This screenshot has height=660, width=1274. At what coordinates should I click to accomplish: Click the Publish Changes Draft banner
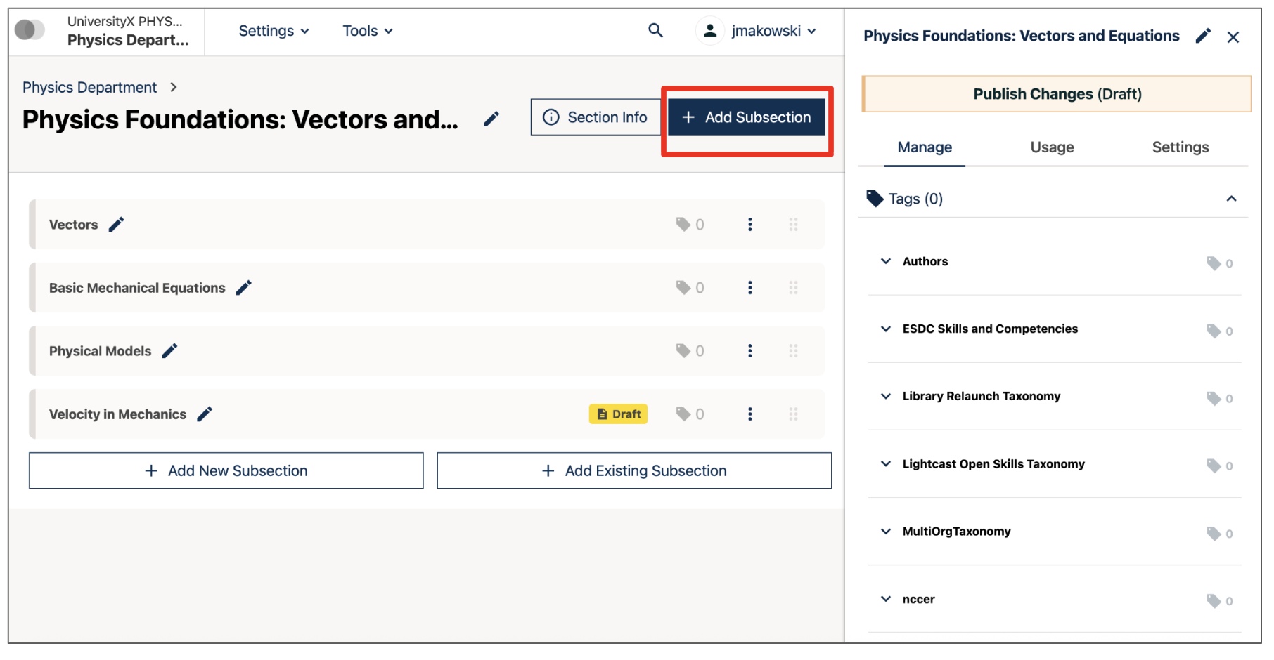1056,93
